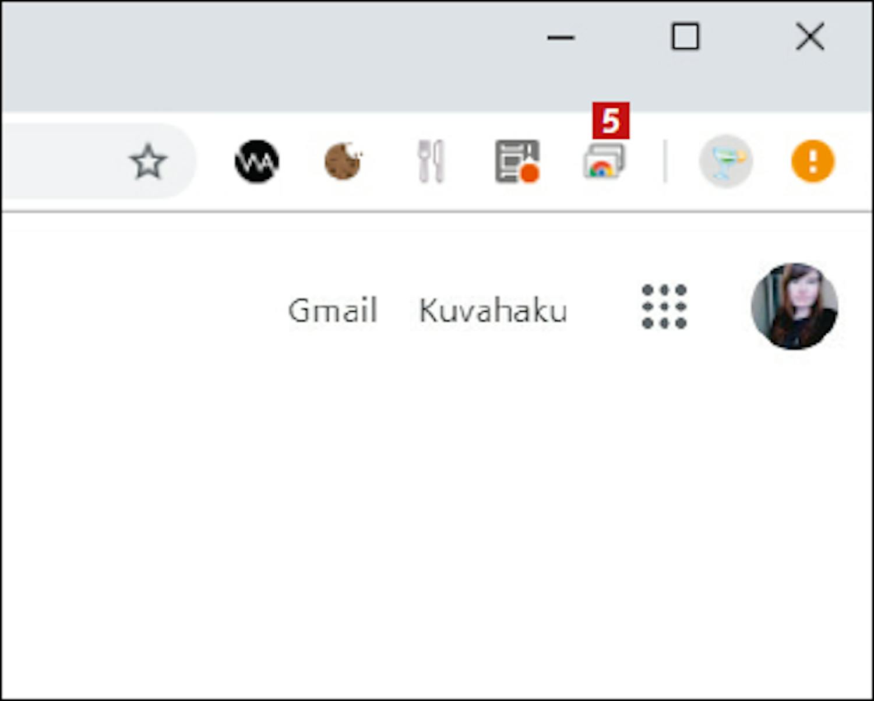Go to Gmail
Image resolution: width=874 pixels, height=701 pixels.
click(333, 310)
